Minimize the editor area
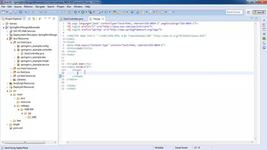Image resolution: width=267 pixels, height=150 pixels. [x=252, y=18]
